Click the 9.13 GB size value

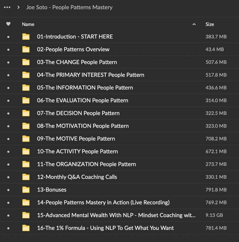pos(214,215)
